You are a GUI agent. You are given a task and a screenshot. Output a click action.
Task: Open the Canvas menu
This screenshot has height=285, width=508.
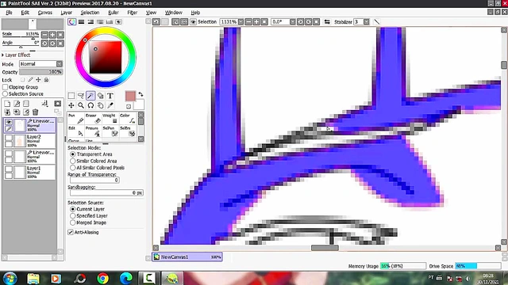pos(45,13)
